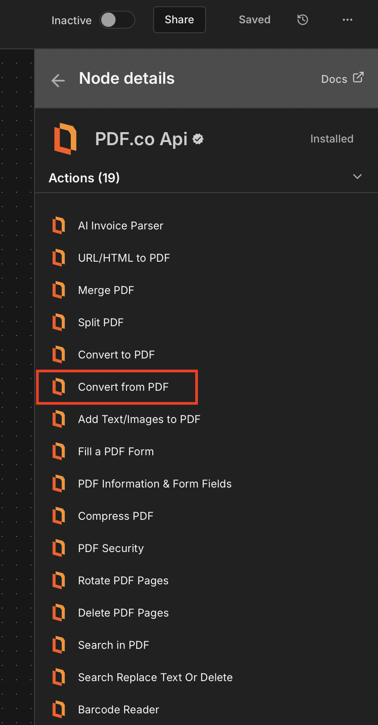Click the Share button
378x725 pixels.
[x=179, y=20]
